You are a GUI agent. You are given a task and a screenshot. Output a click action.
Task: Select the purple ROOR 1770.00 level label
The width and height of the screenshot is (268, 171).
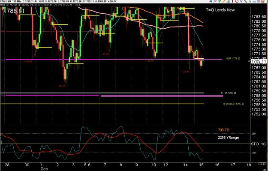tap(233, 58)
